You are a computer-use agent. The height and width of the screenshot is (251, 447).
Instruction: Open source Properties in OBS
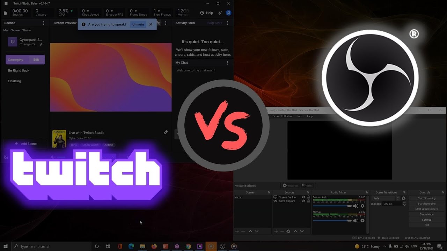pyautogui.click(x=291, y=186)
